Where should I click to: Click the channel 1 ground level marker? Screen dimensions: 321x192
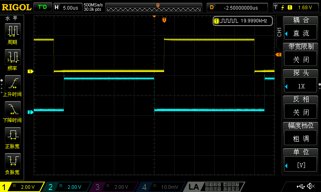pos(30,72)
